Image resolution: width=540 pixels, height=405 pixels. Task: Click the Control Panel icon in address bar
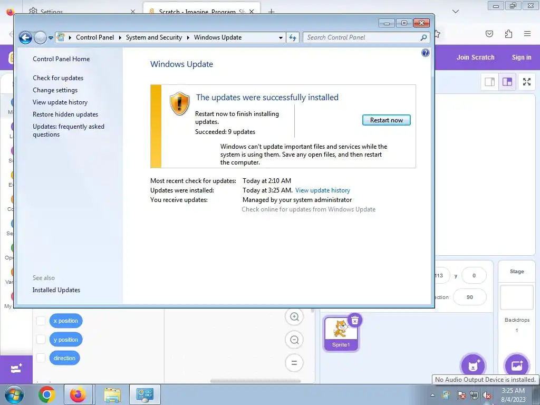[x=61, y=37]
